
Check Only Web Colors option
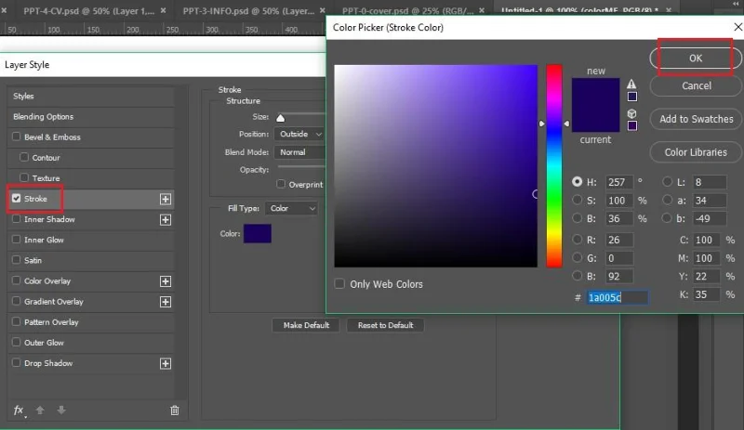point(339,283)
